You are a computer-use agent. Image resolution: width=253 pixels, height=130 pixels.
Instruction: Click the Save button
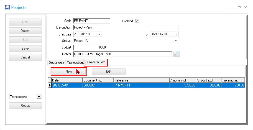25,49
